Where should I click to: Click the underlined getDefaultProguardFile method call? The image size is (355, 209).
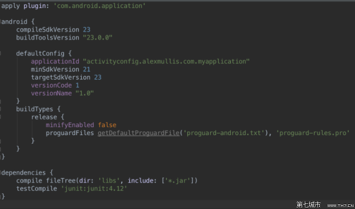(138, 133)
